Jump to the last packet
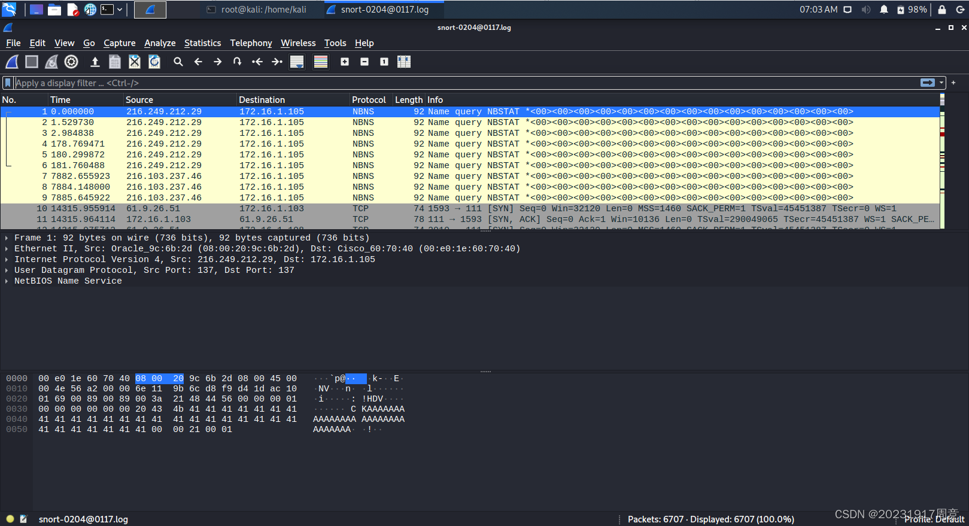This screenshot has height=526, width=969. pos(277,62)
